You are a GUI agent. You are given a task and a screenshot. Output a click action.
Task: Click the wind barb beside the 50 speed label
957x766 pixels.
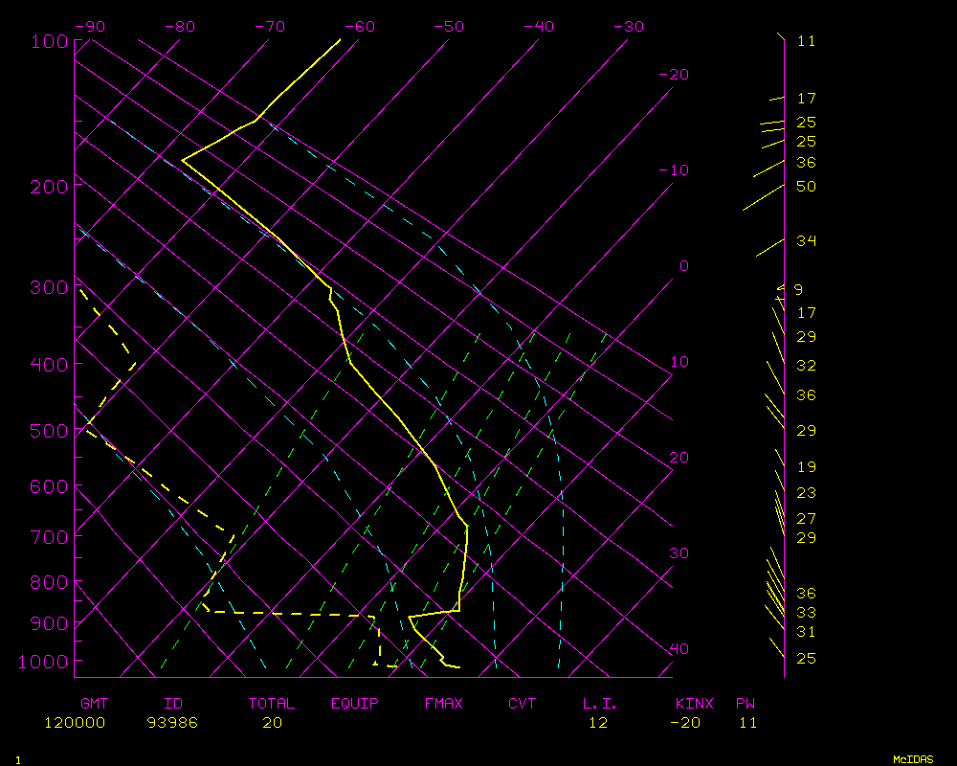coord(764,197)
